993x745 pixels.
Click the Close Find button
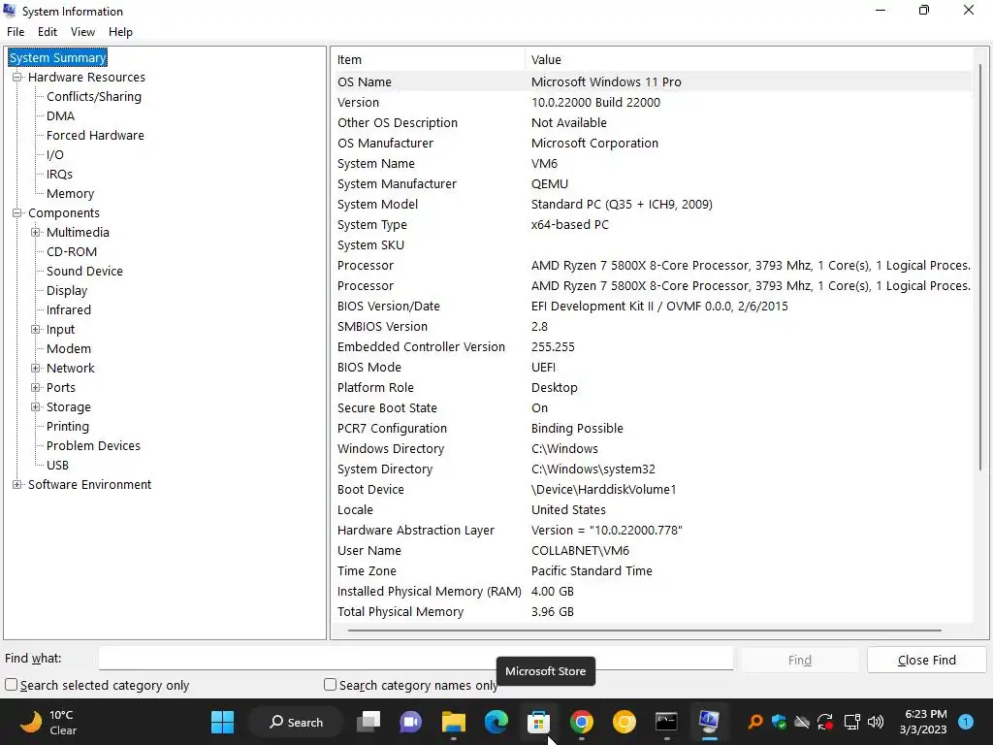click(x=926, y=660)
